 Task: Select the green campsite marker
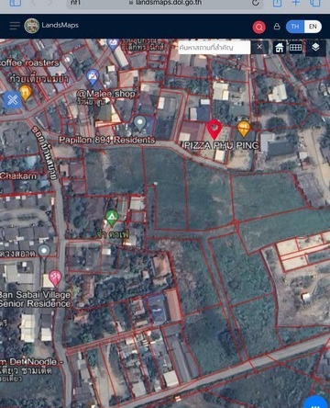pyautogui.click(x=112, y=218)
